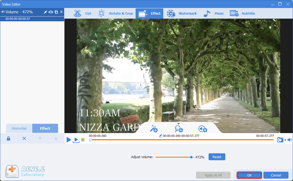
Task: Open the Watermark tab
Action: point(182,14)
